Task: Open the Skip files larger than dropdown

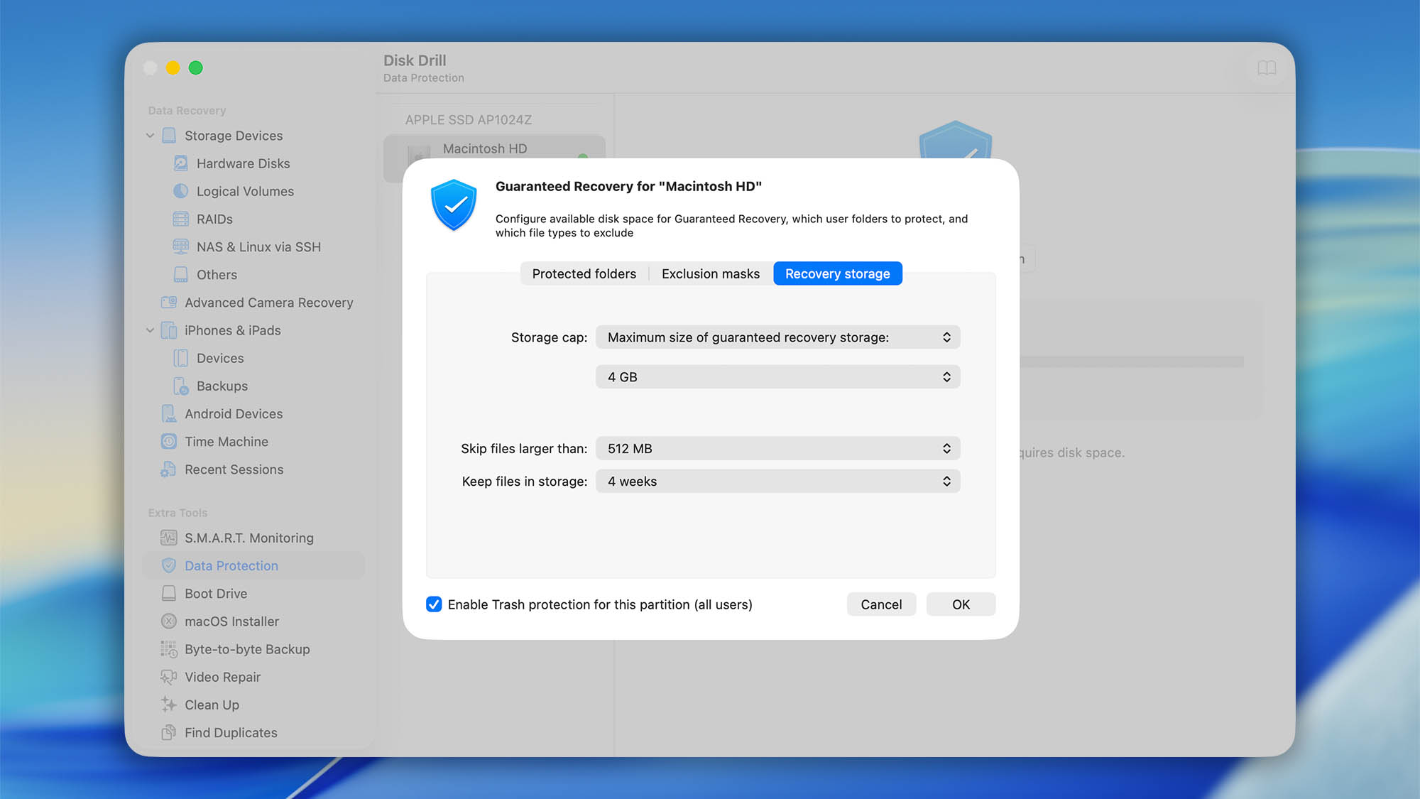Action: pos(778,449)
